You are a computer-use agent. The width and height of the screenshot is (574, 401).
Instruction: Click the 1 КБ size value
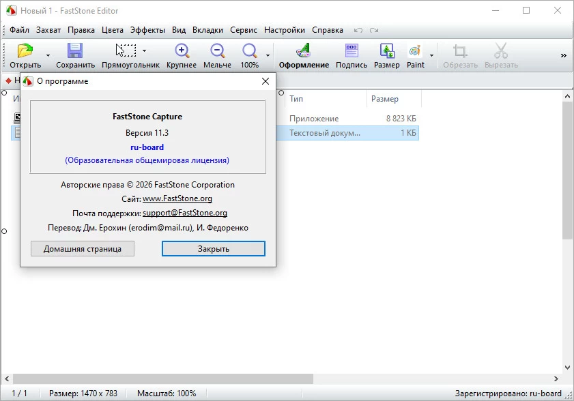(408, 133)
